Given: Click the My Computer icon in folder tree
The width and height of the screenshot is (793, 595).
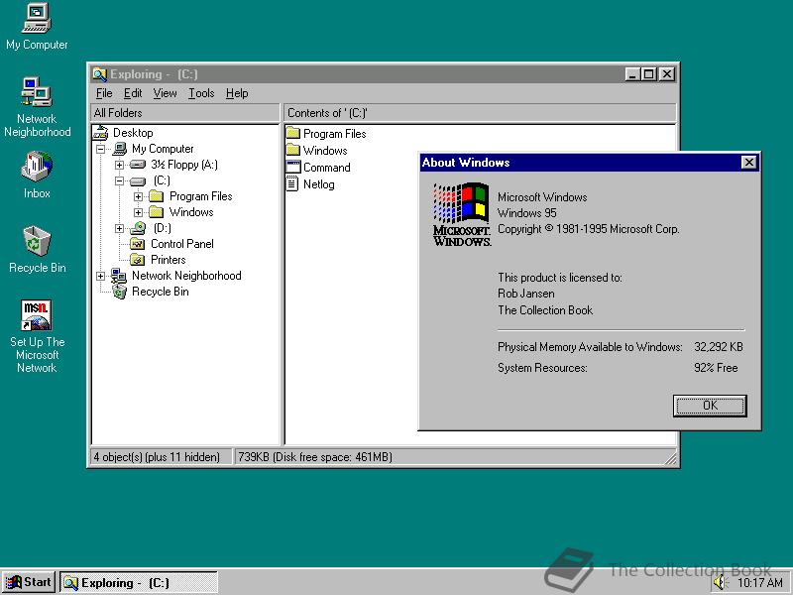Looking at the screenshot, I should tap(119, 149).
